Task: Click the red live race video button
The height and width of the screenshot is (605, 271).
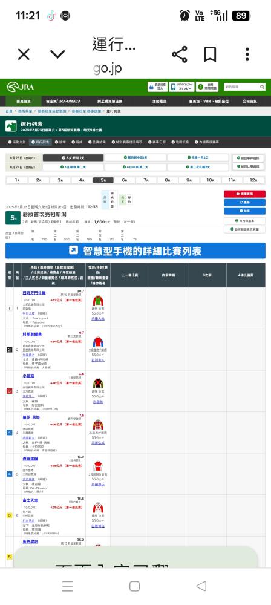Action: [x=245, y=194]
